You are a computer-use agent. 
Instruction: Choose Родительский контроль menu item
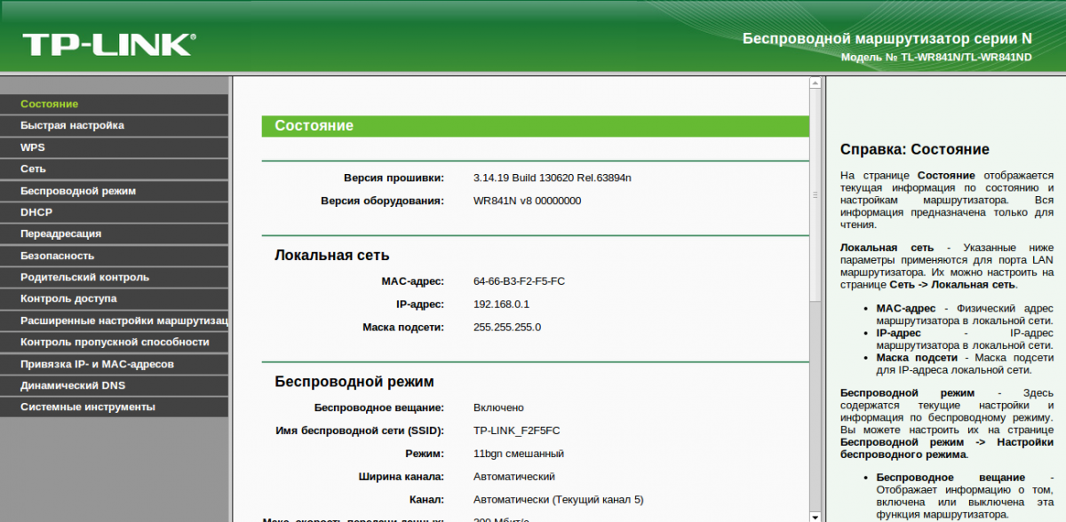coord(114,277)
